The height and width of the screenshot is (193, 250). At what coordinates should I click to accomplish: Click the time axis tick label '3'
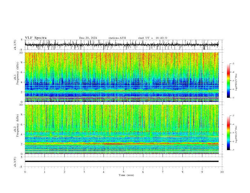84,172
